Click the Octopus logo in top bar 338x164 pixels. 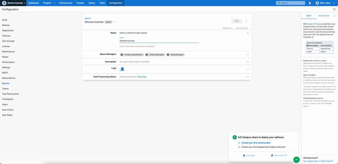pyautogui.click(x=4, y=3)
